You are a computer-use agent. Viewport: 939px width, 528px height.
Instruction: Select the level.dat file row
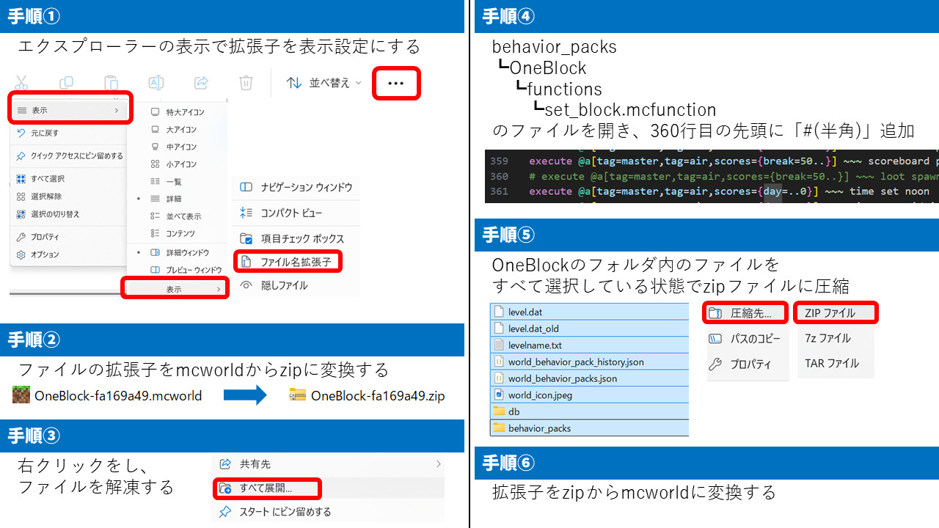[525, 312]
